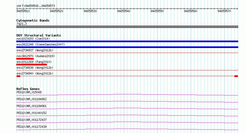Open variant nsv1023193 (Coe2014) label
246x133 pixels.
pos(33,39)
